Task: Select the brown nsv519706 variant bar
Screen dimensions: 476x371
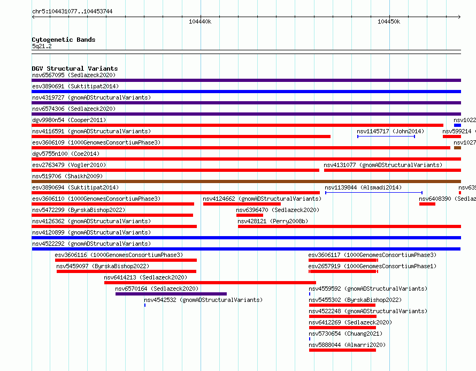Action: [246, 181]
